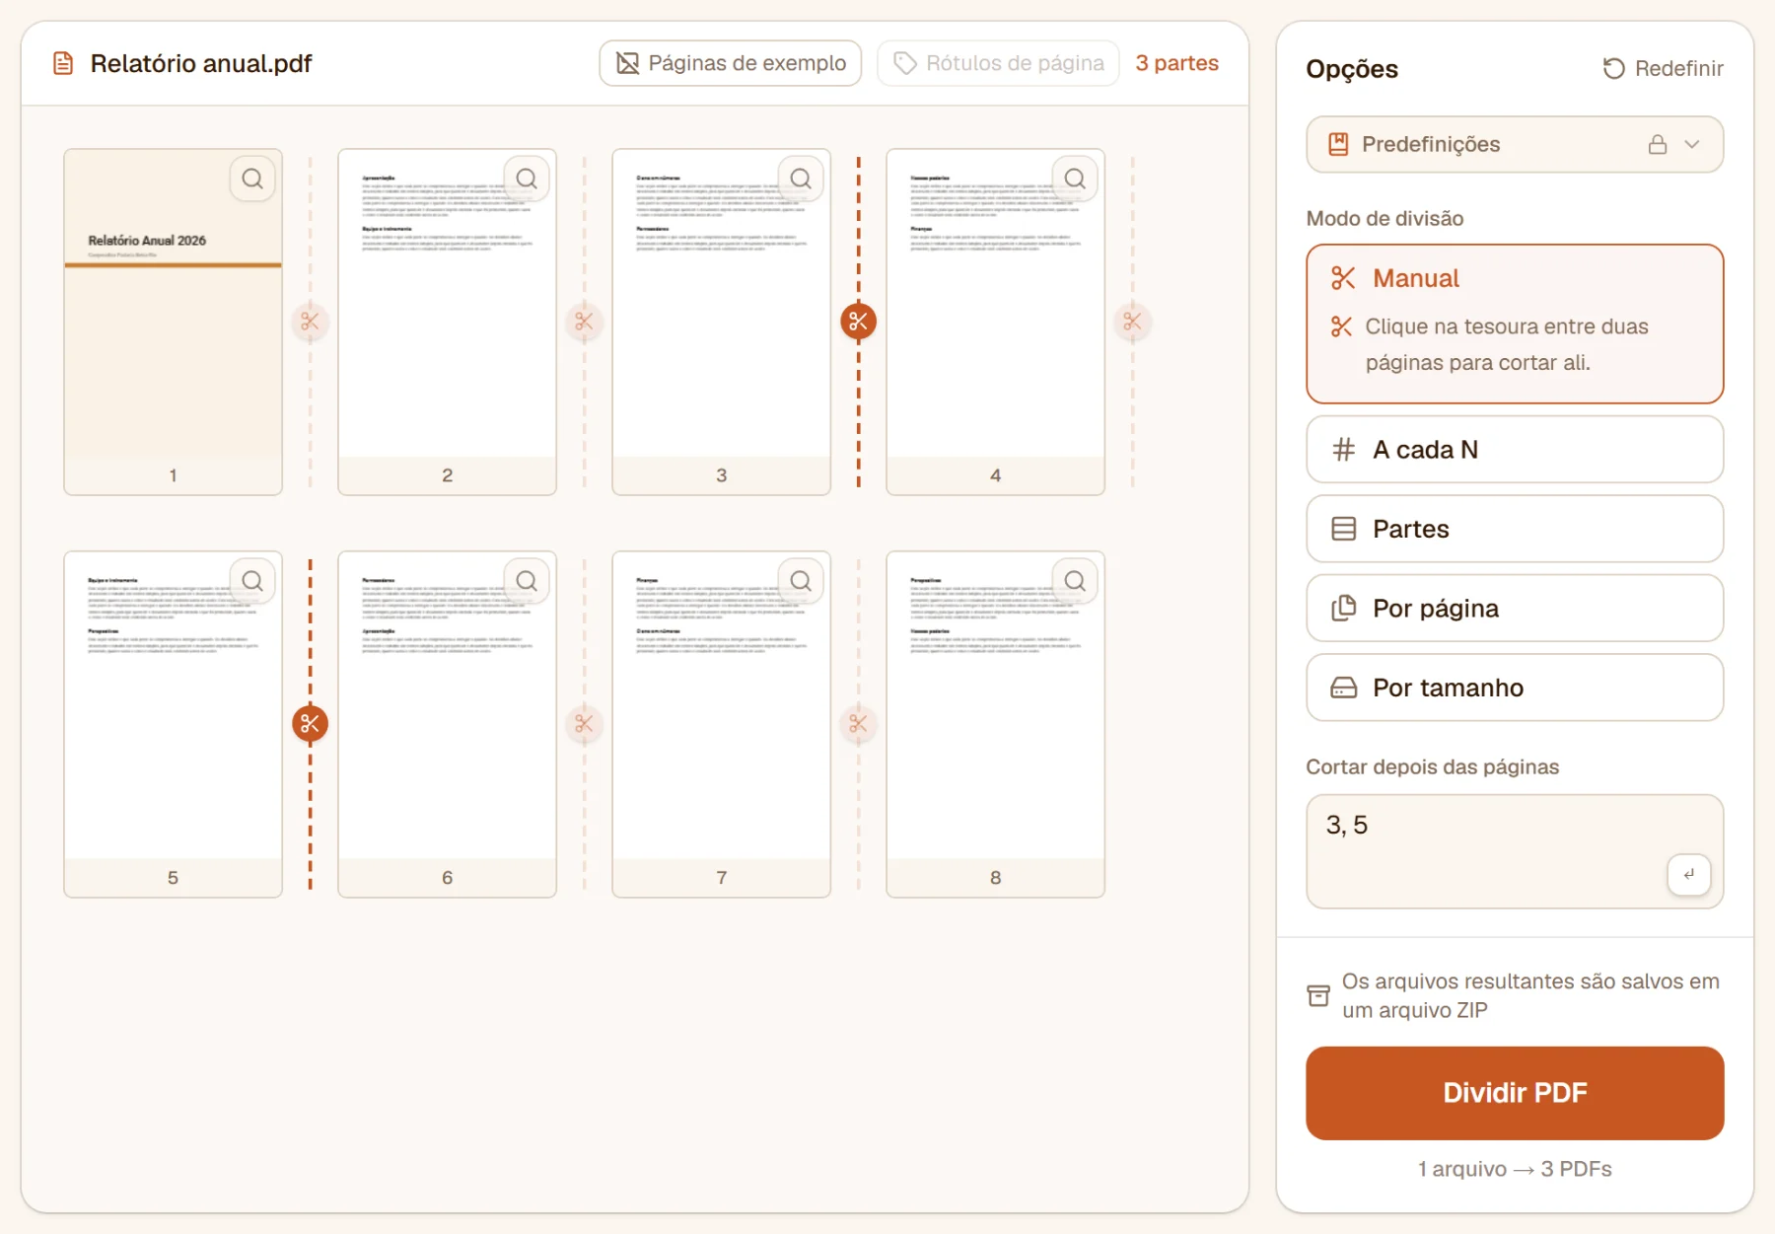Screen dimensions: 1775x1234
Task: Select the Por página split mode
Action: click(x=1515, y=609)
